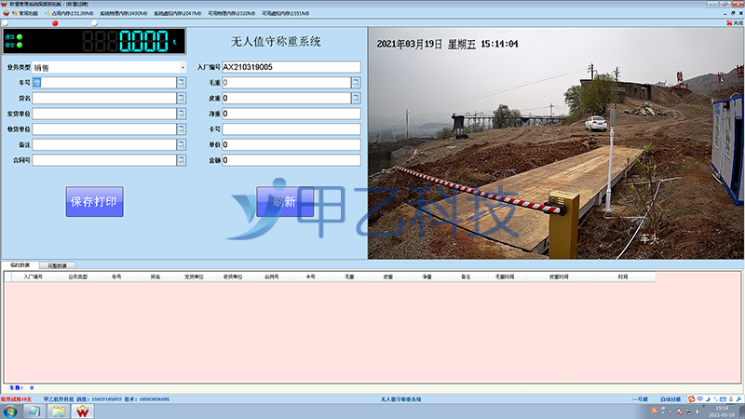
Task: Click the red dot on the top slider
Action: 56,23
